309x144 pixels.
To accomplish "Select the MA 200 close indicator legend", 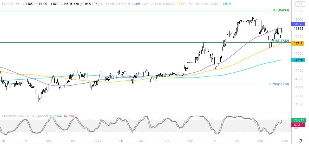I will click(204, 4).
